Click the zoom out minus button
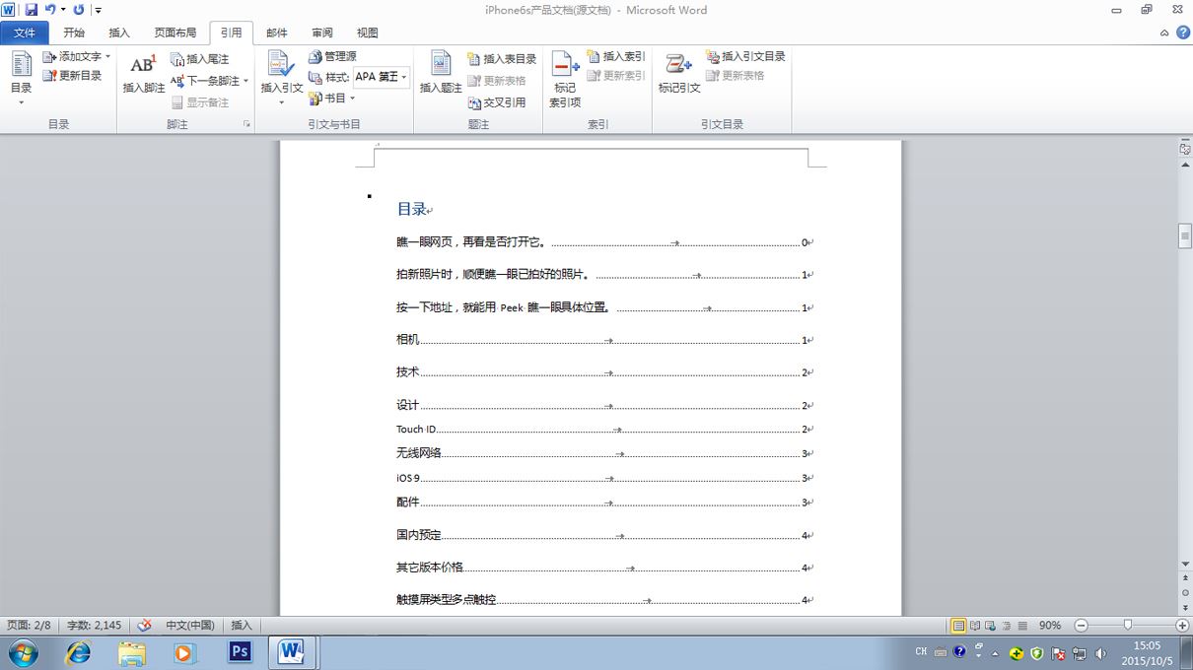 1081,626
